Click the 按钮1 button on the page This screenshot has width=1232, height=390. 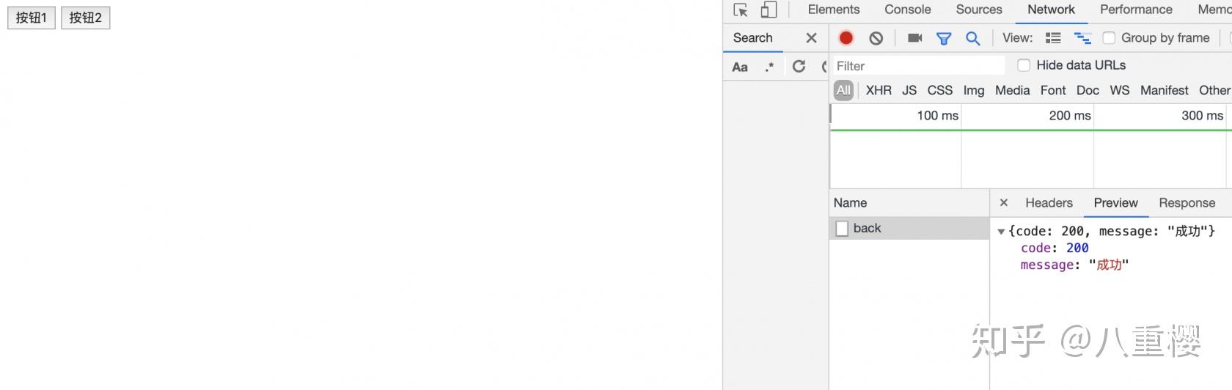pos(32,18)
